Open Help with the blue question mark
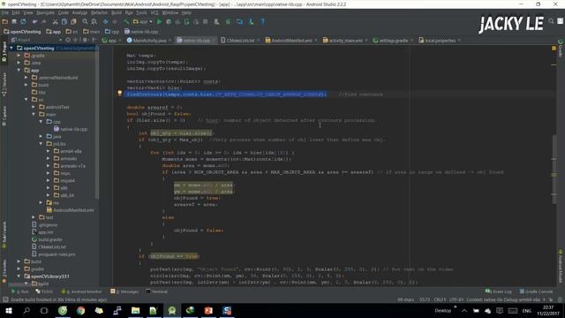Image resolution: width=565 pixels, height=318 pixels. [263, 21]
